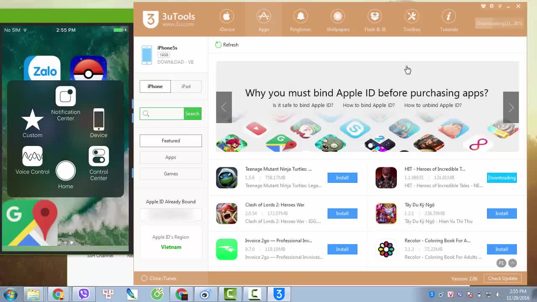The image size is (537, 302).
Task: Tap the Pokémon GO app icon
Action: coord(89,68)
